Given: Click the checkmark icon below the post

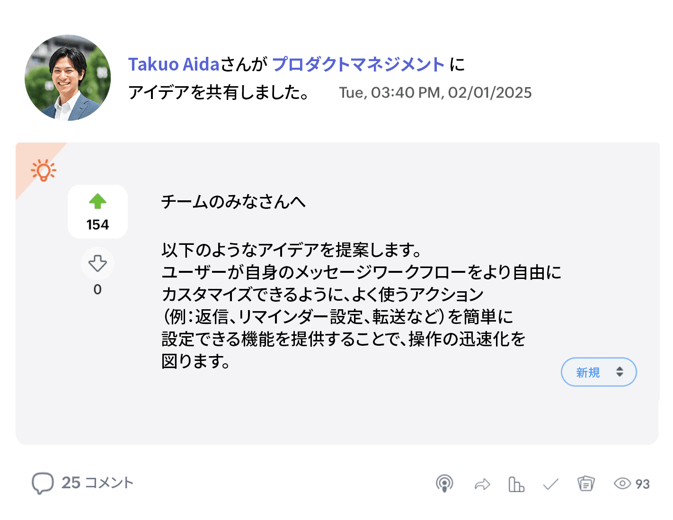Looking at the screenshot, I should click(550, 484).
